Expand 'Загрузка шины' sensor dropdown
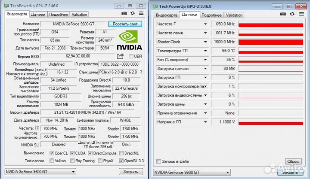Viewport: 310px width, 179px height. [x=205, y=104]
